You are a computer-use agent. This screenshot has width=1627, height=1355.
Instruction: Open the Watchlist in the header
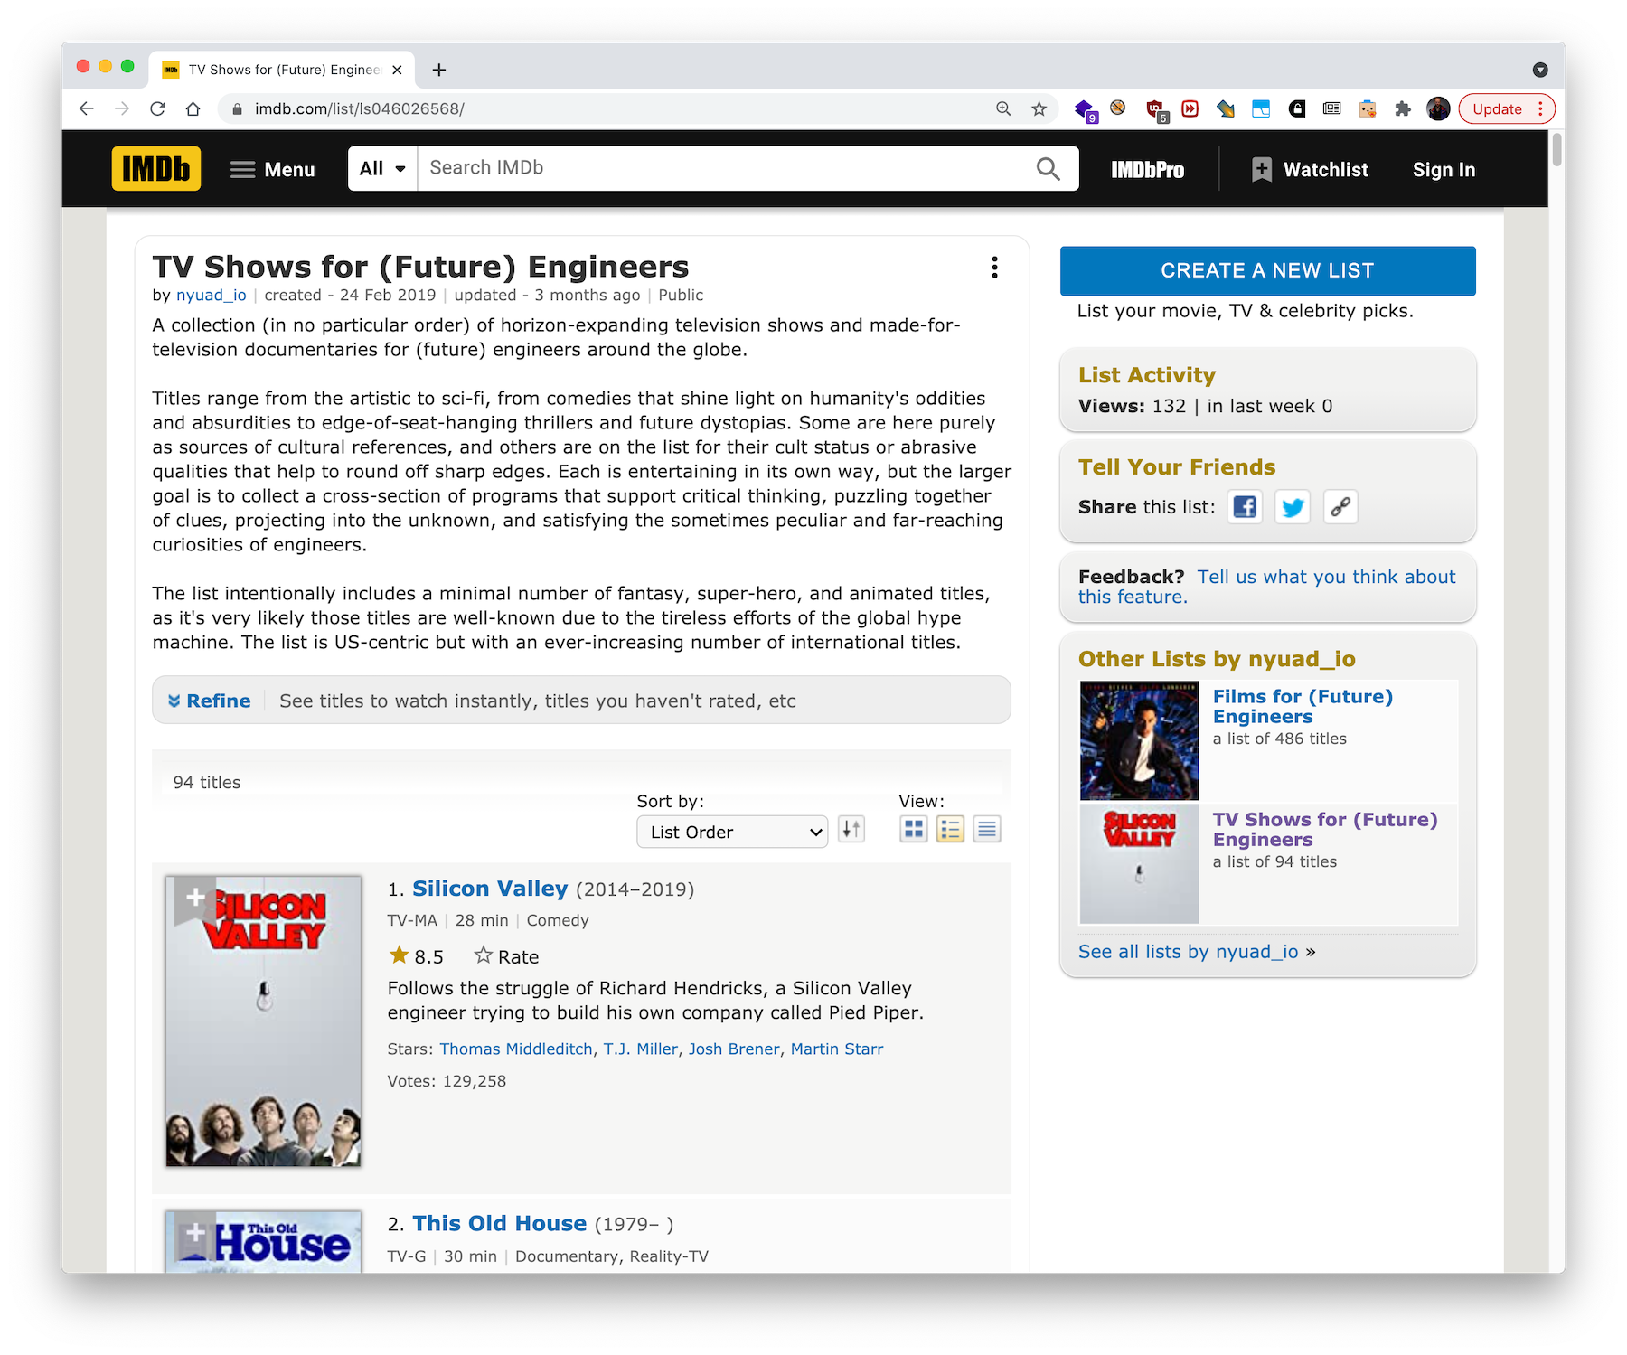(1310, 170)
